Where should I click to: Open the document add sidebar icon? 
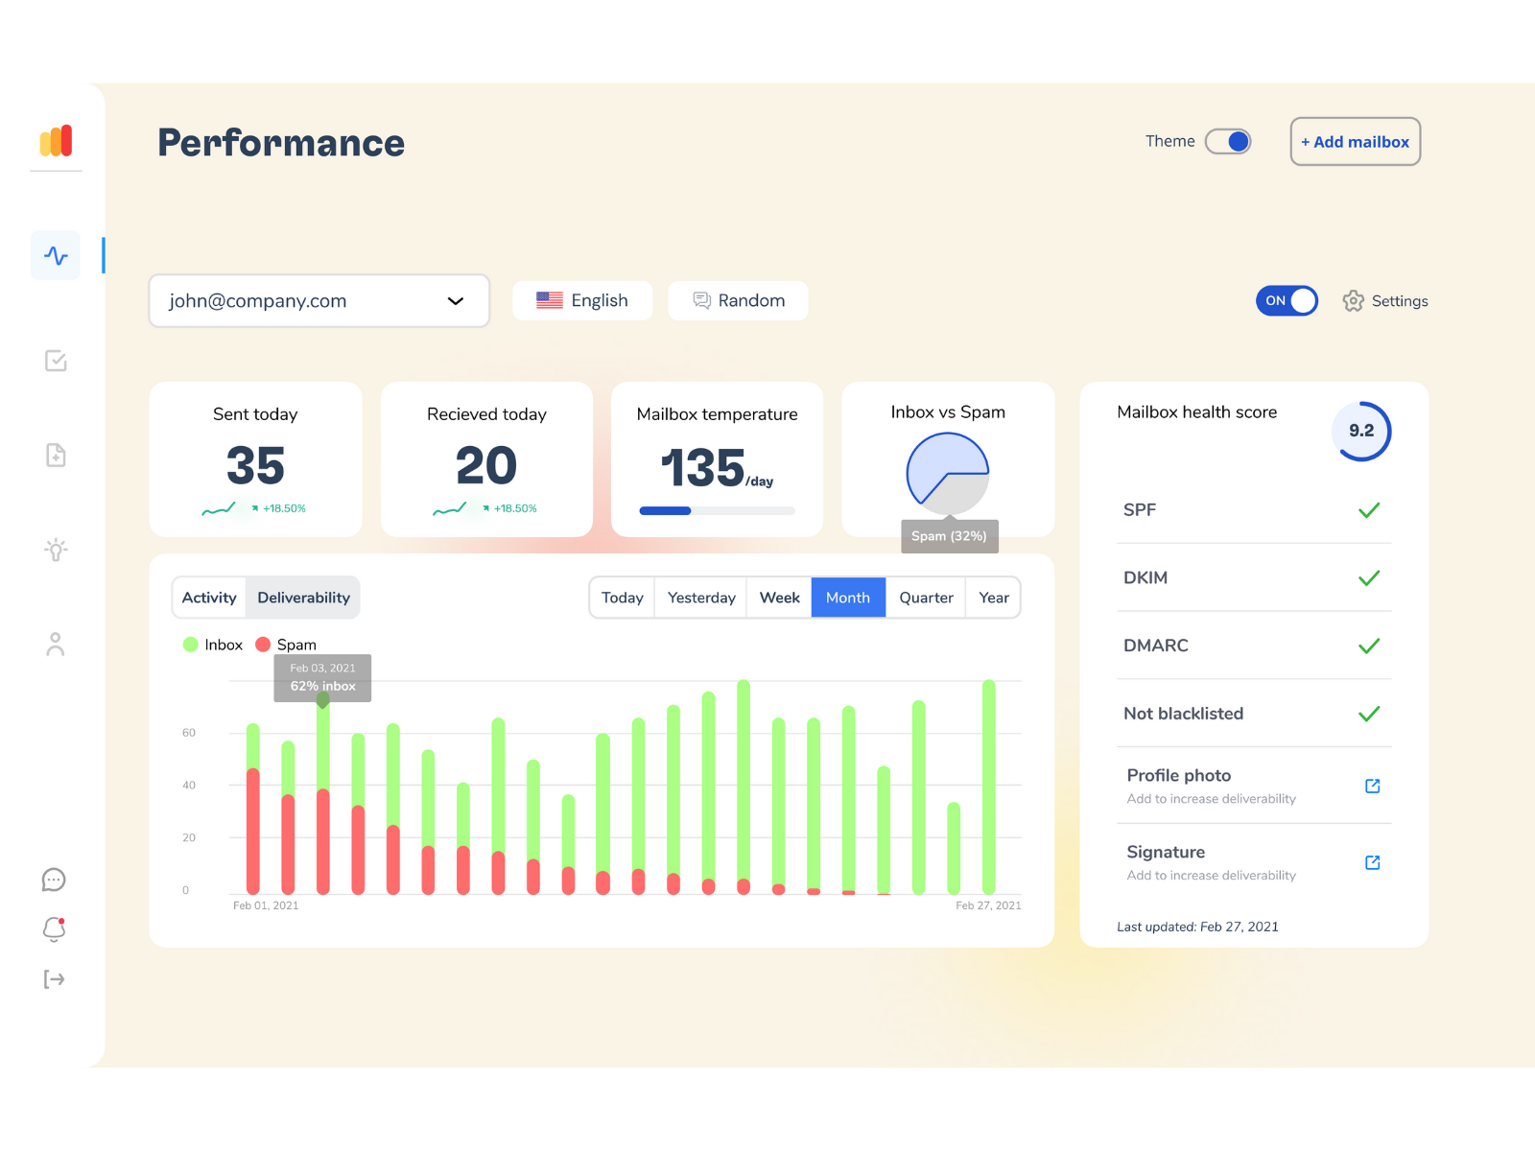pyautogui.click(x=56, y=455)
